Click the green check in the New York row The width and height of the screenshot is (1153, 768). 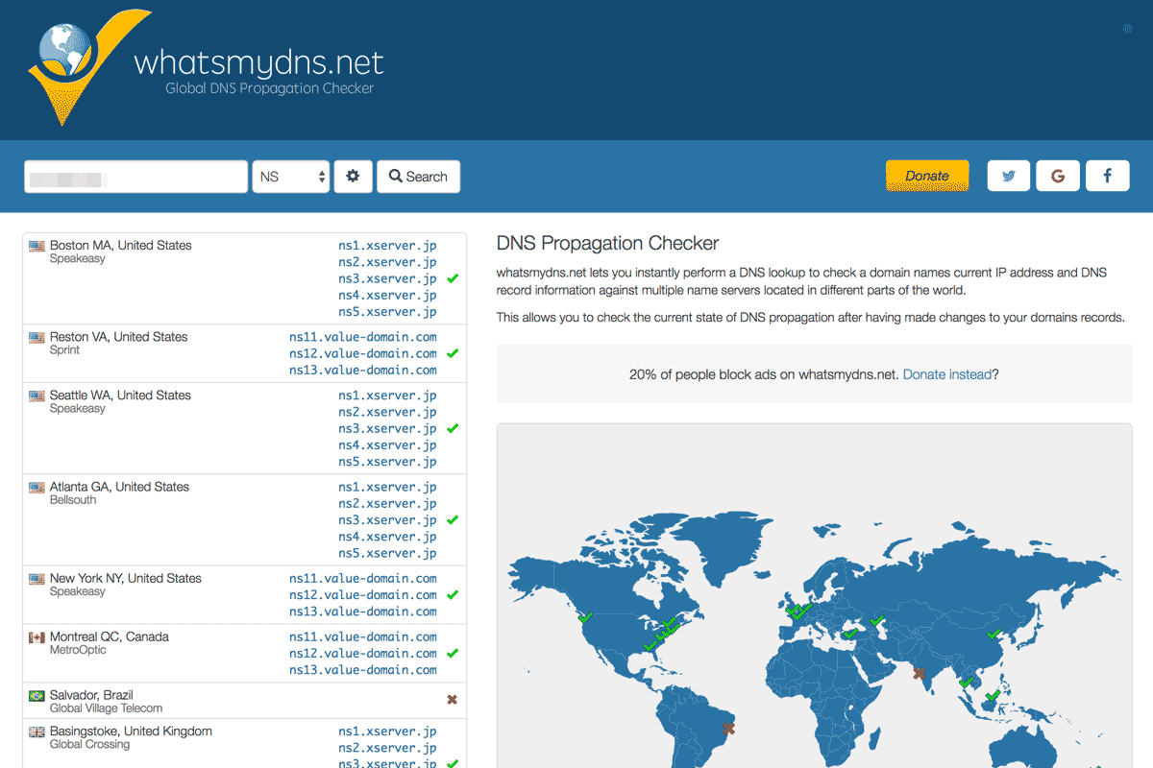(x=453, y=595)
